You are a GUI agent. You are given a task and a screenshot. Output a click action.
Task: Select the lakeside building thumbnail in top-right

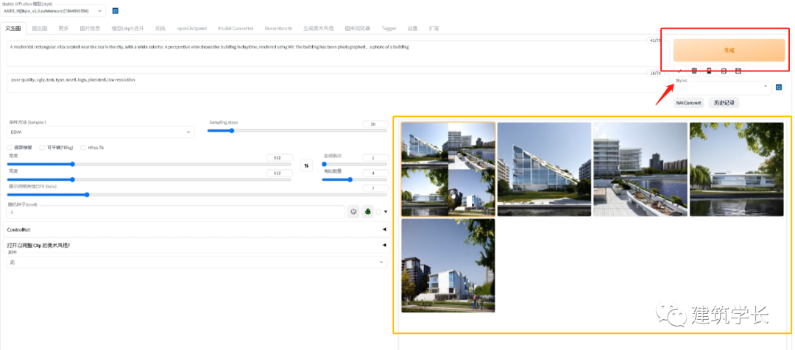tap(736, 169)
